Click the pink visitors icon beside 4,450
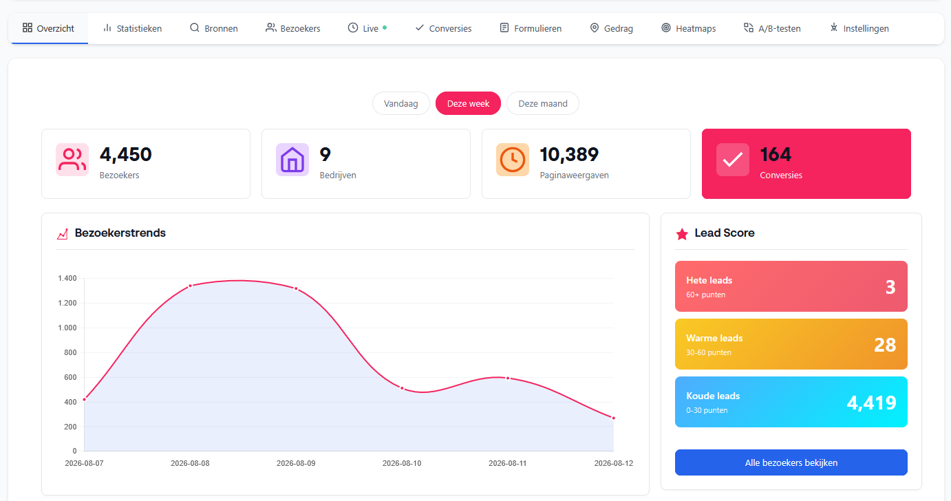Image resolution: width=951 pixels, height=501 pixels. (x=72, y=160)
